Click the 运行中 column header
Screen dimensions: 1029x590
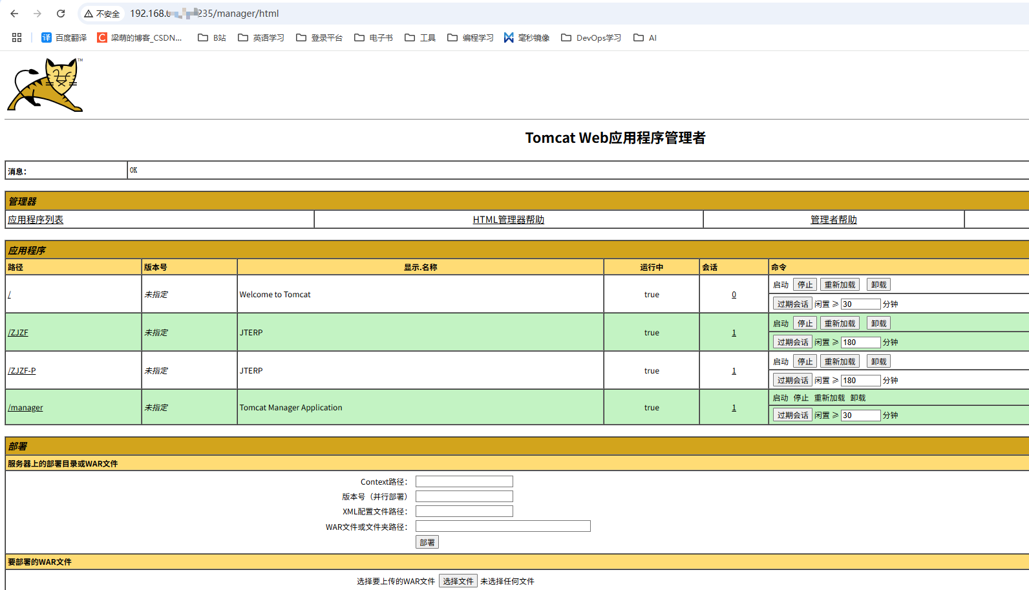[x=652, y=267]
